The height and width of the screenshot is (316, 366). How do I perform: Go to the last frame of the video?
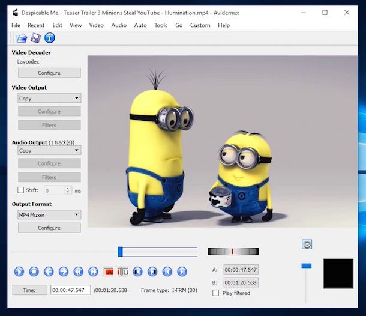pos(182,272)
